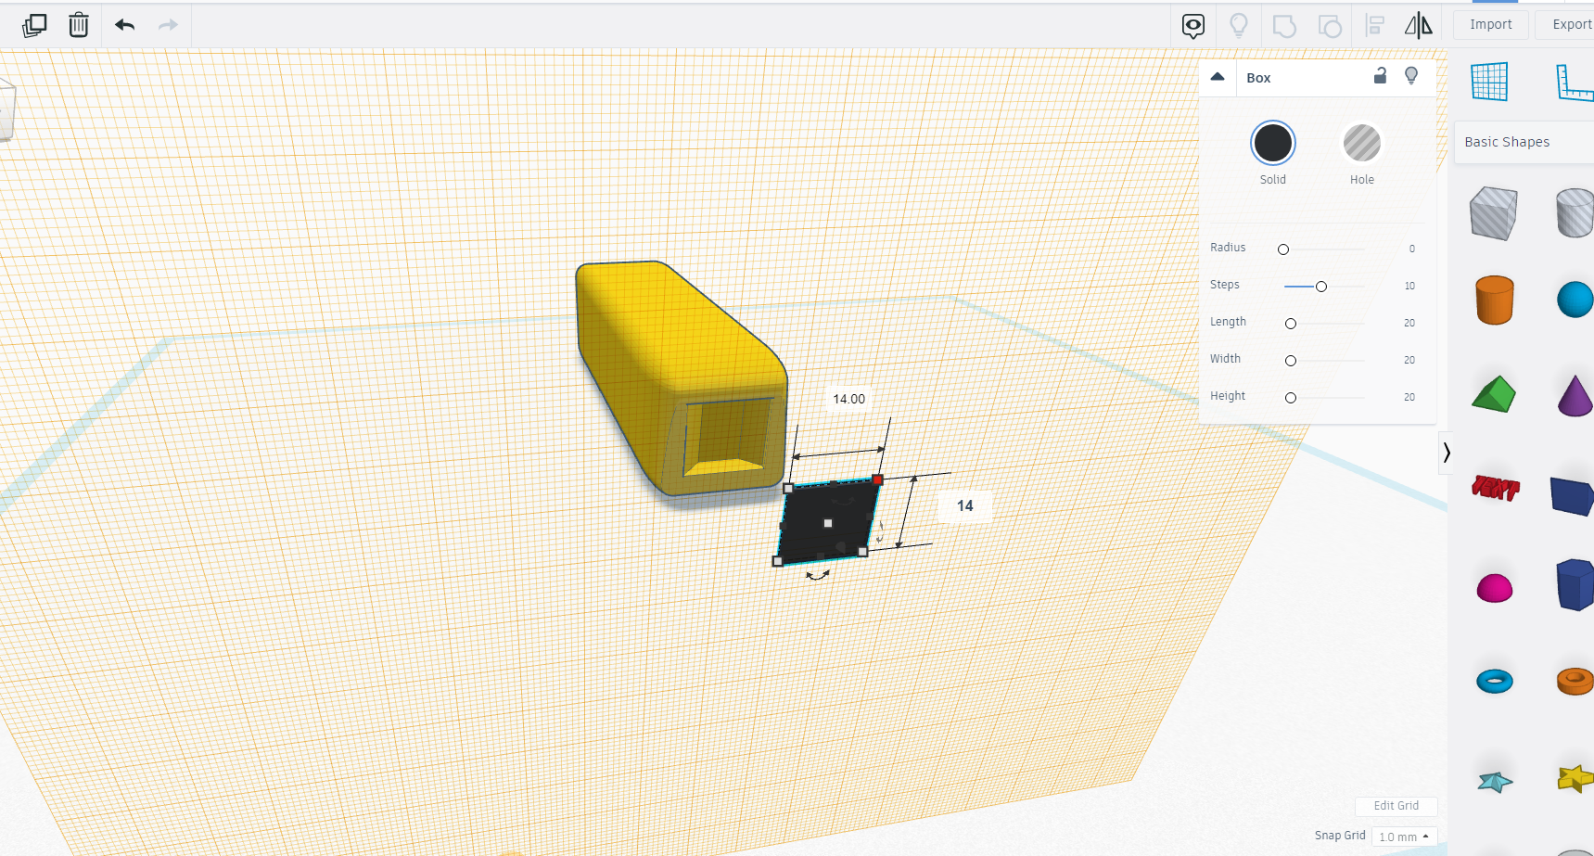Collapse the Box inspector panel
Image resolution: width=1594 pixels, height=856 pixels.
click(1218, 77)
